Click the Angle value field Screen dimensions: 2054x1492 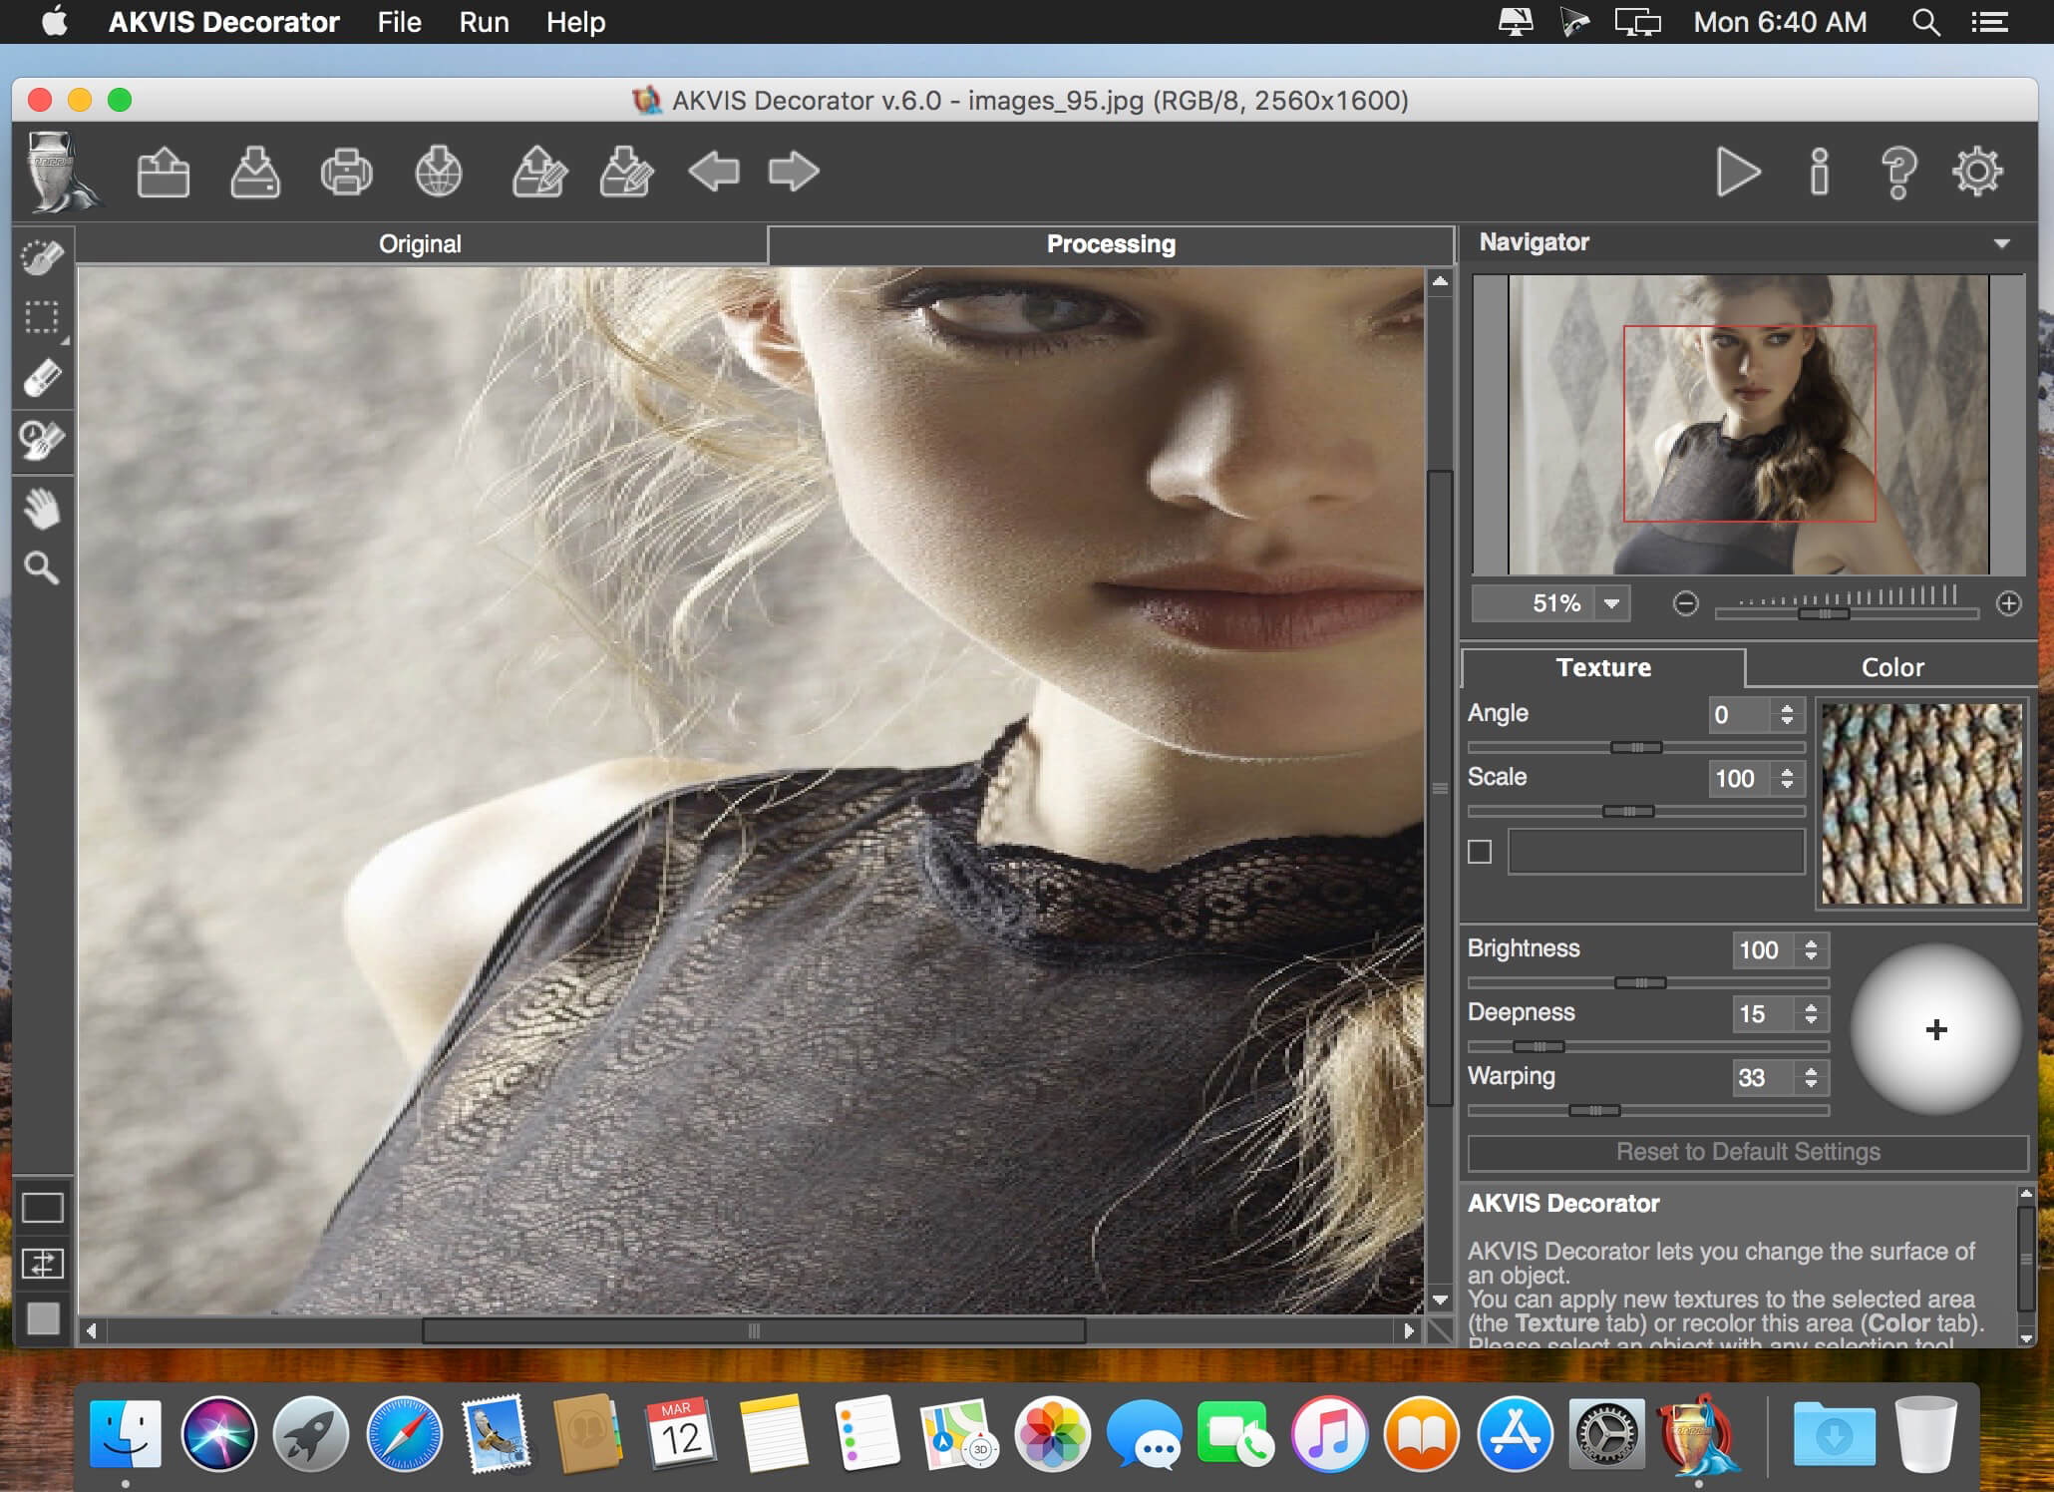(x=1739, y=714)
